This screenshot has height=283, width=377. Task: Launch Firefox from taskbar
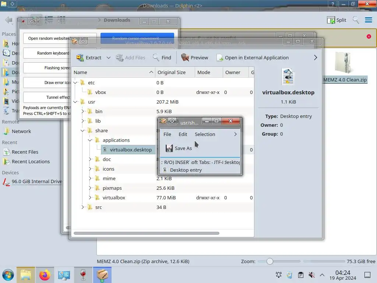point(45,275)
